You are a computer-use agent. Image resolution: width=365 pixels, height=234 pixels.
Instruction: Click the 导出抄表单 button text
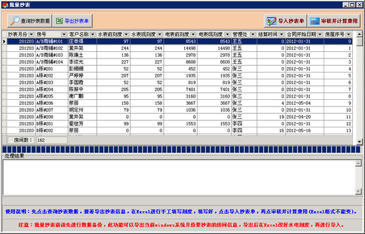[77, 21]
